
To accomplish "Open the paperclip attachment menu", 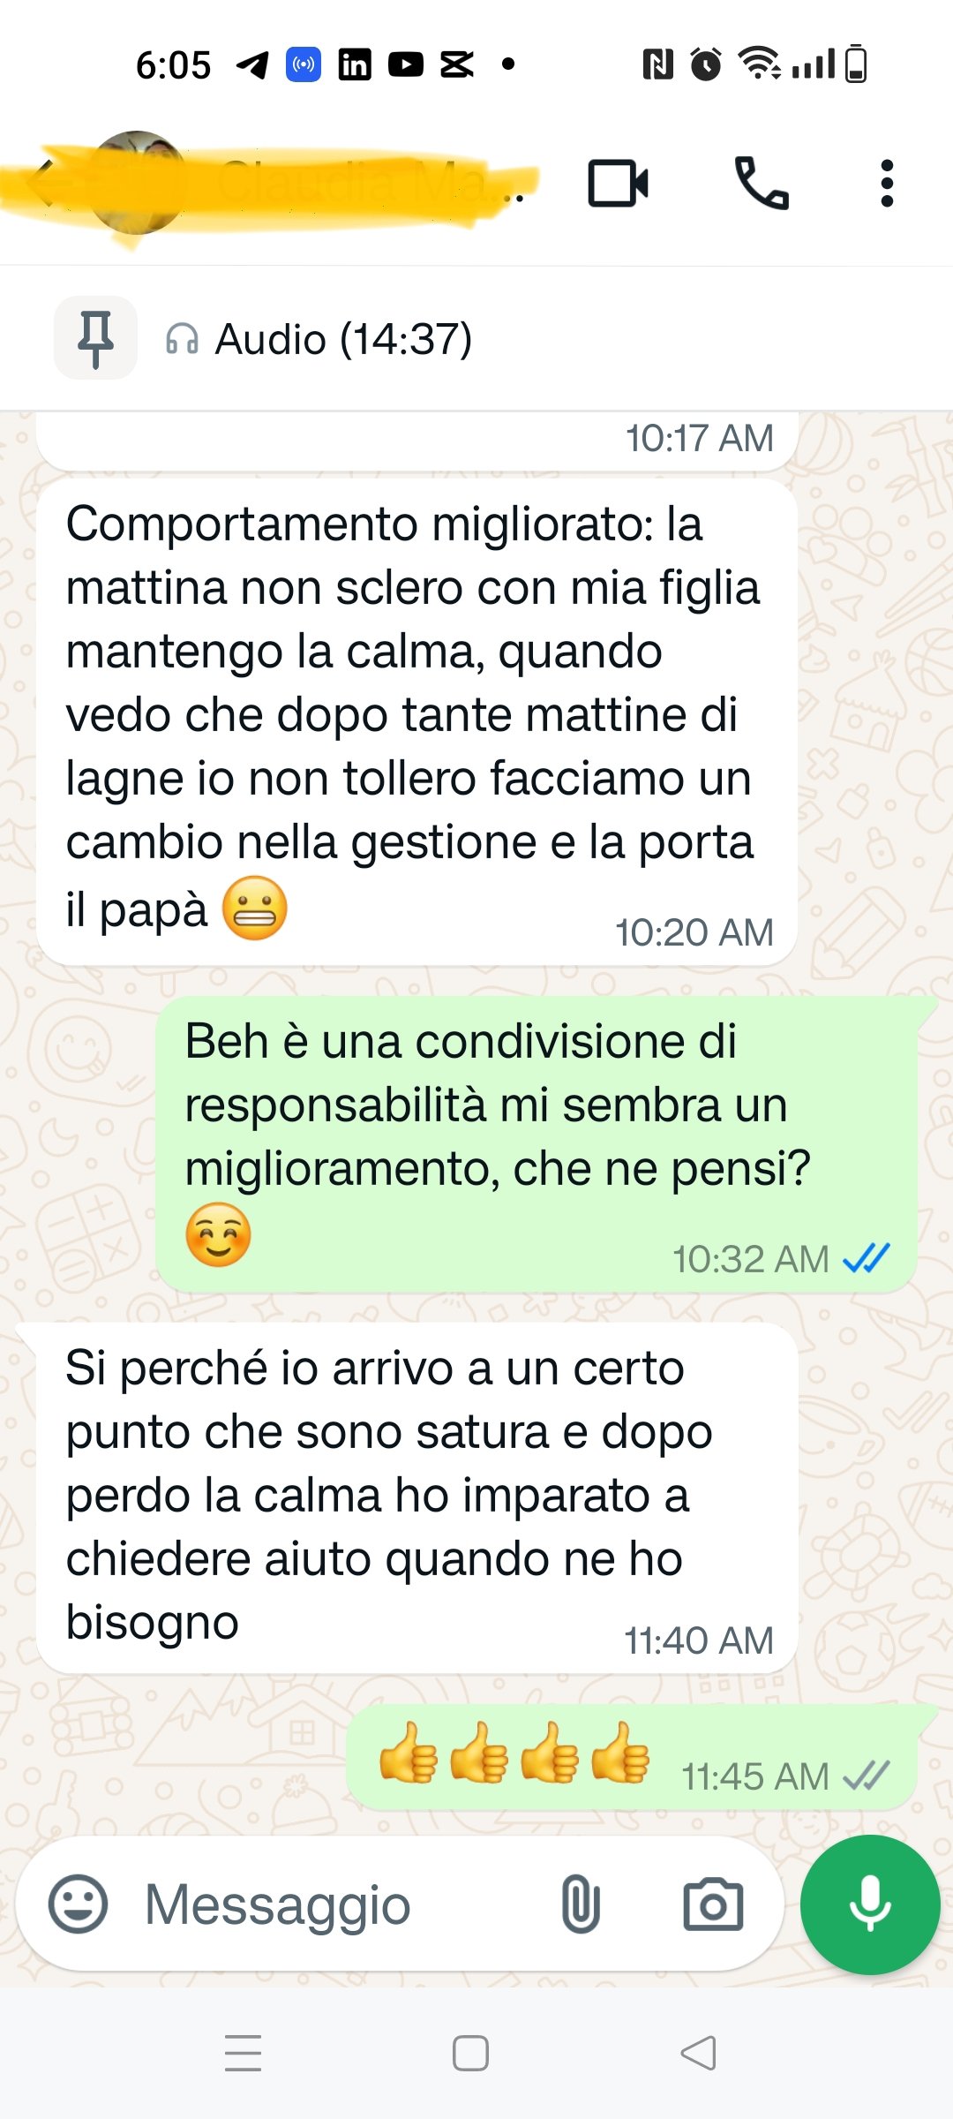I will point(581,1904).
